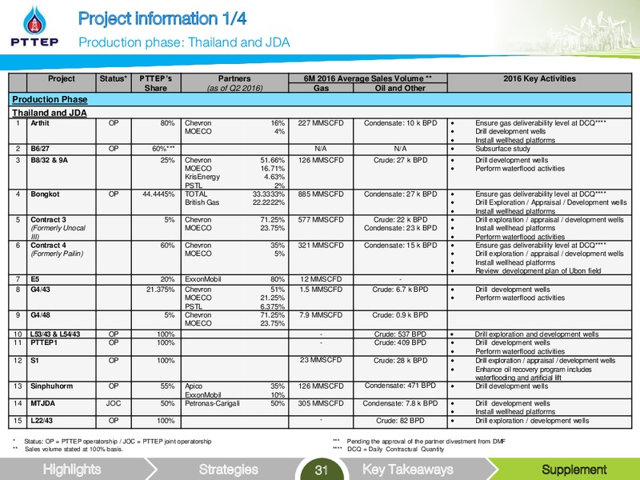
Task: Click gas volume '321 MMSCFD'
Action: pos(321,246)
